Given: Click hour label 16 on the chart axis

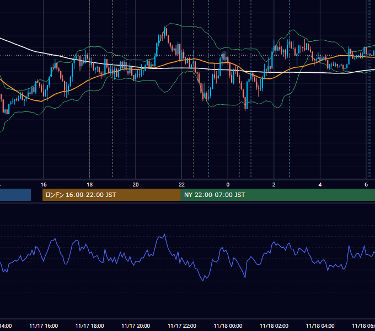Looking at the screenshot, I should click(x=44, y=185).
